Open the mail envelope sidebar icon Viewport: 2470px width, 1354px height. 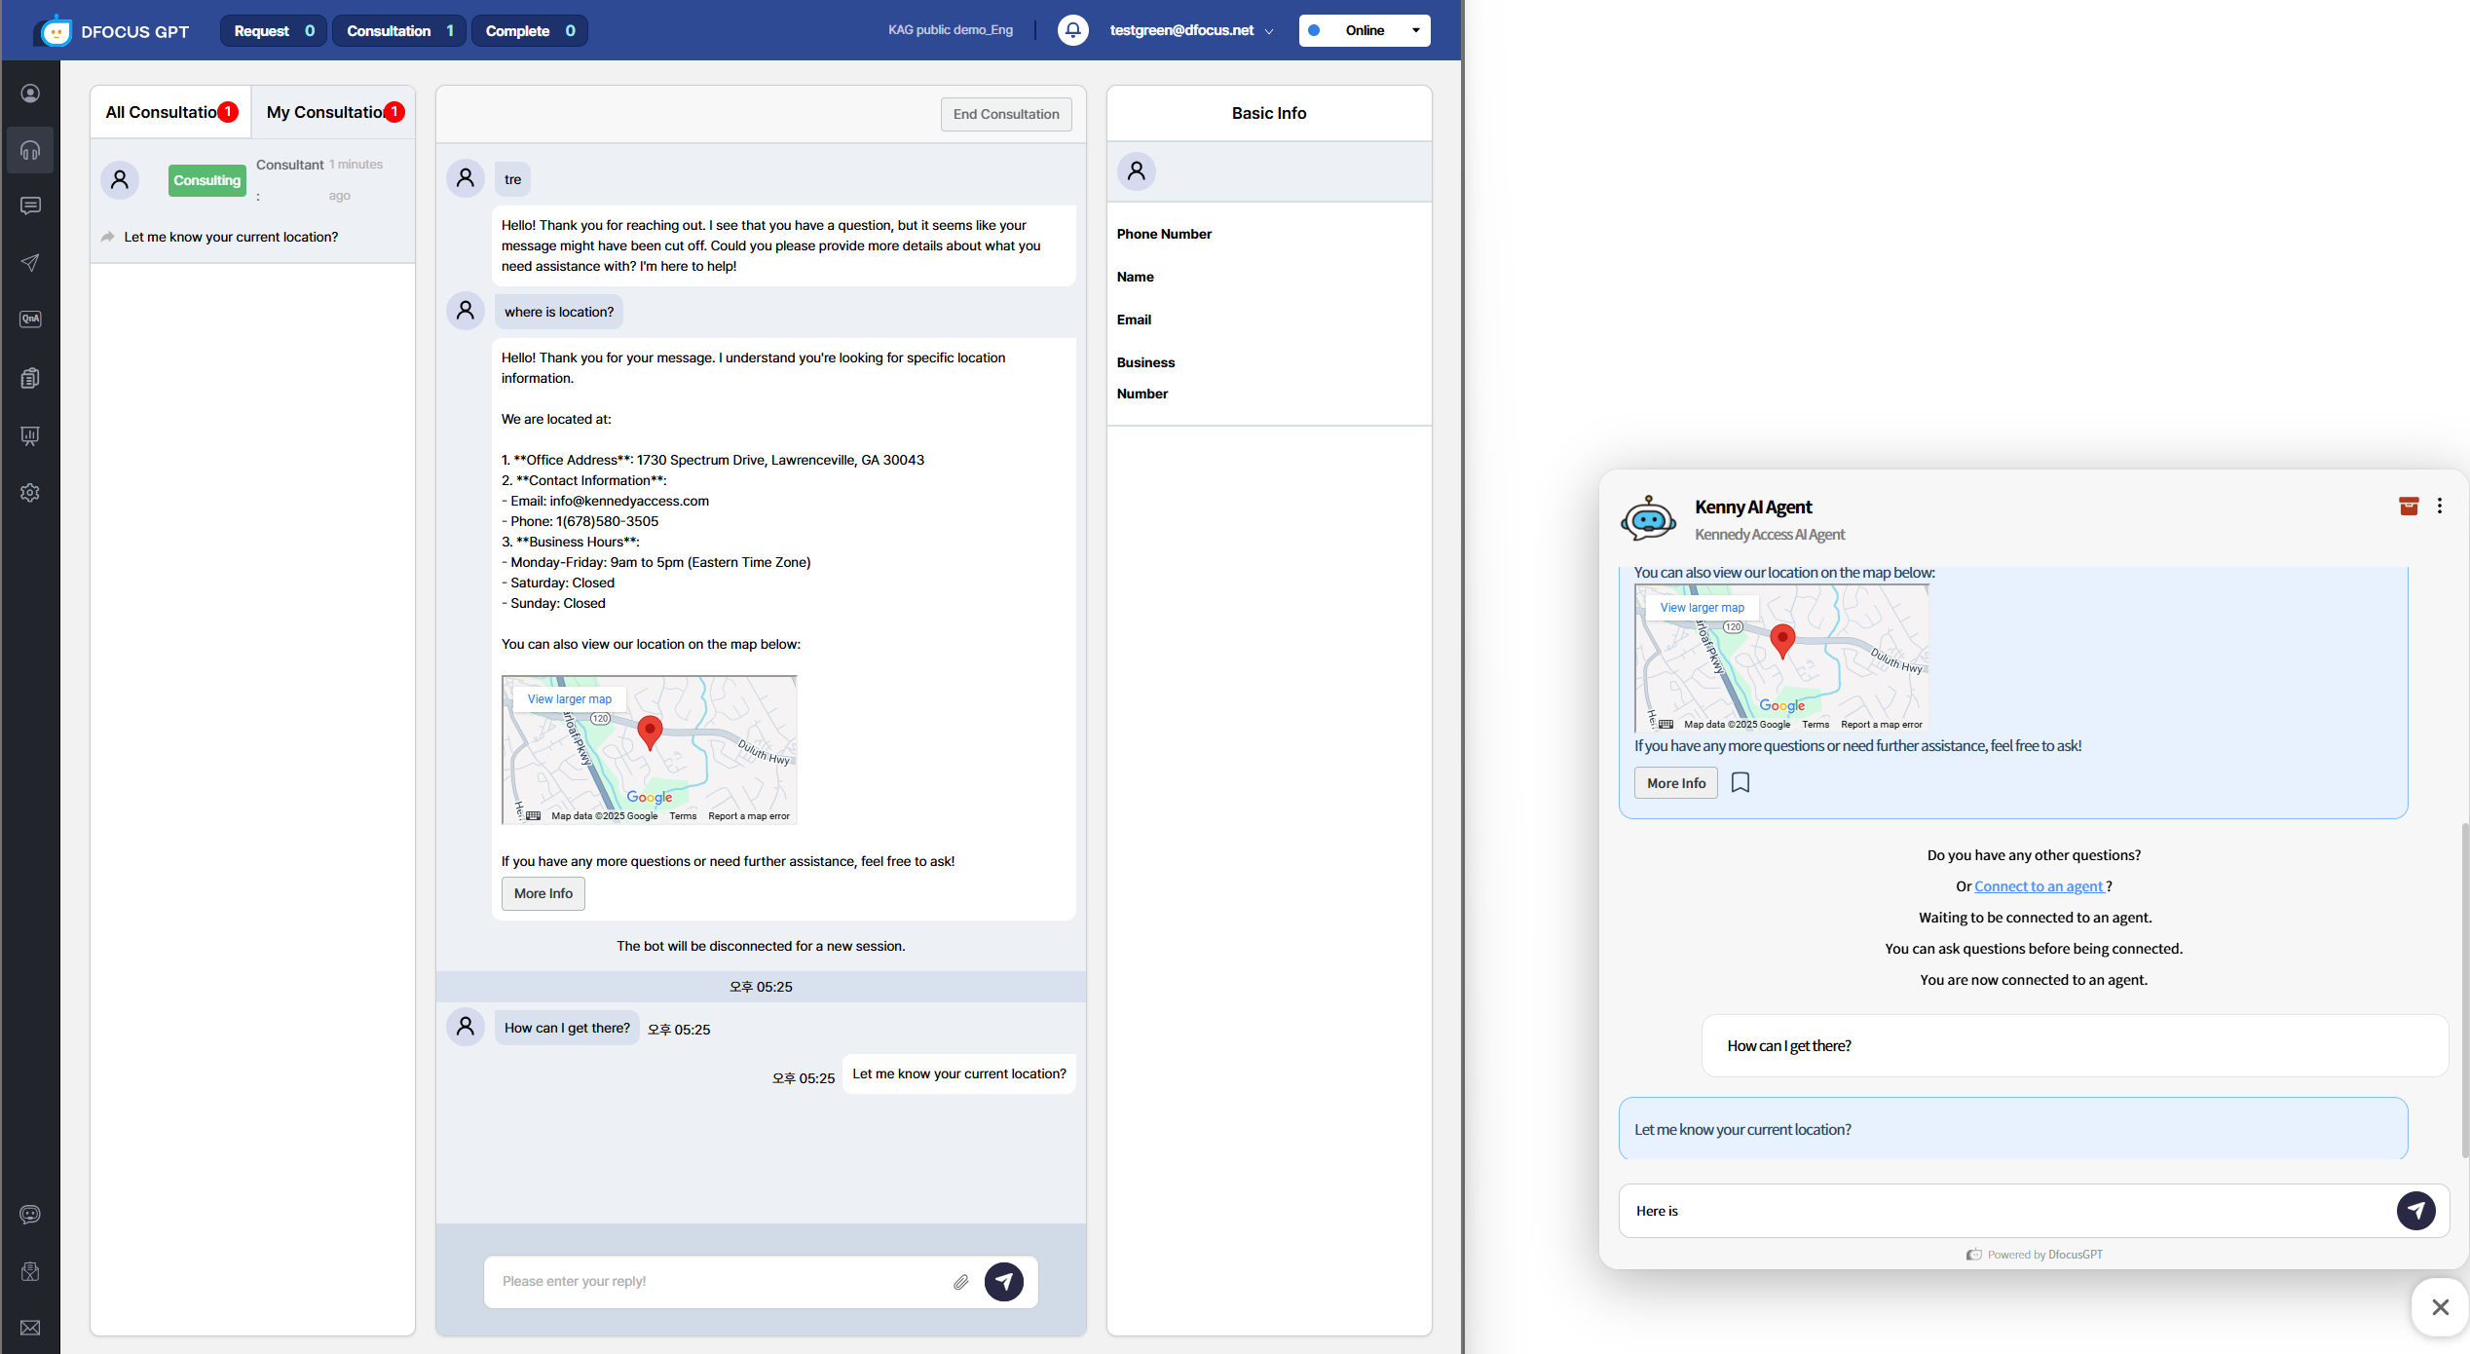pos(30,1328)
